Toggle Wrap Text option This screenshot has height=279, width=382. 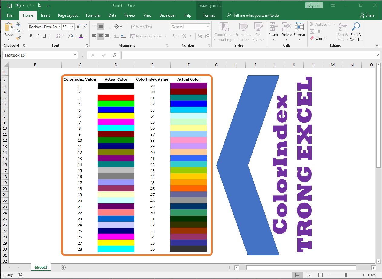(141, 27)
